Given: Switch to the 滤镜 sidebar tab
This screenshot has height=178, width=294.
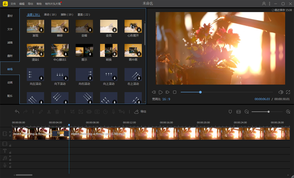Looking at the screenshot, I should (x=10, y=43).
